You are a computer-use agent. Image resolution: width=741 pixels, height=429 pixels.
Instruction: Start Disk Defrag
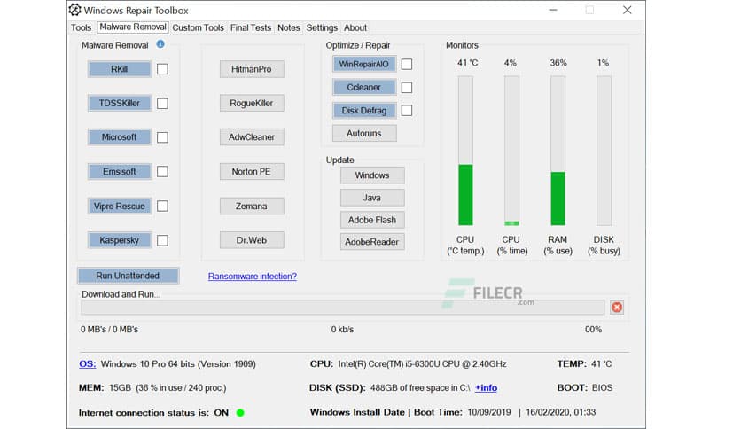pyautogui.click(x=364, y=110)
